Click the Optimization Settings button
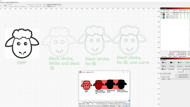190x107 pixels. pos(183,77)
